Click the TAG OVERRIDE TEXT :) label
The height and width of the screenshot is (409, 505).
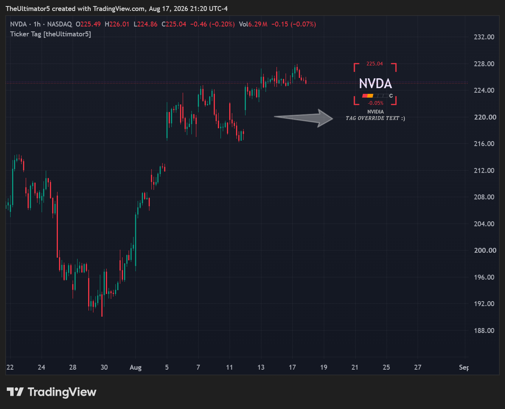click(x=375, y=118)
